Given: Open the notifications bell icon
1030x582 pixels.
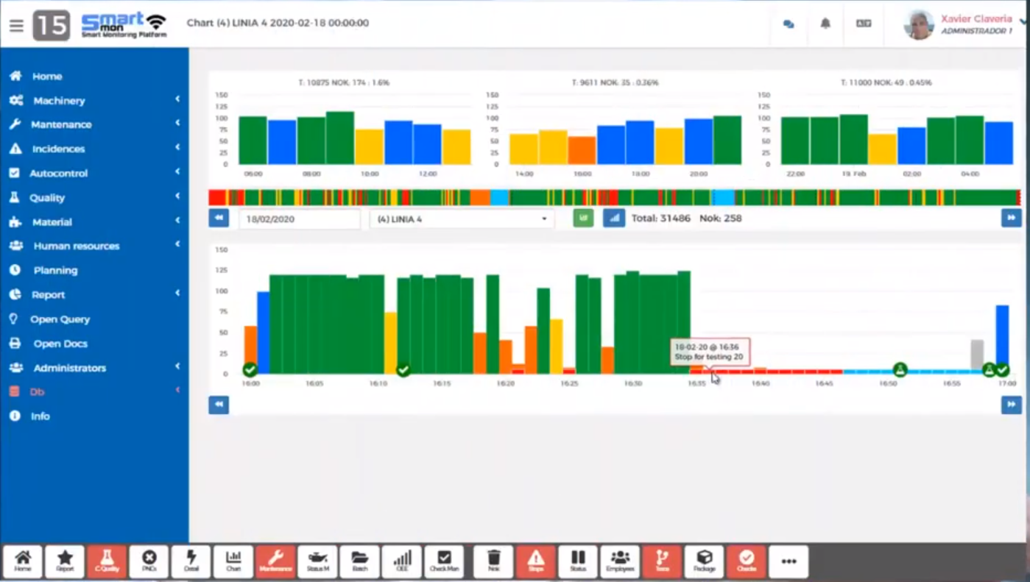Looking at the screenshot, I should pos(825,24).
